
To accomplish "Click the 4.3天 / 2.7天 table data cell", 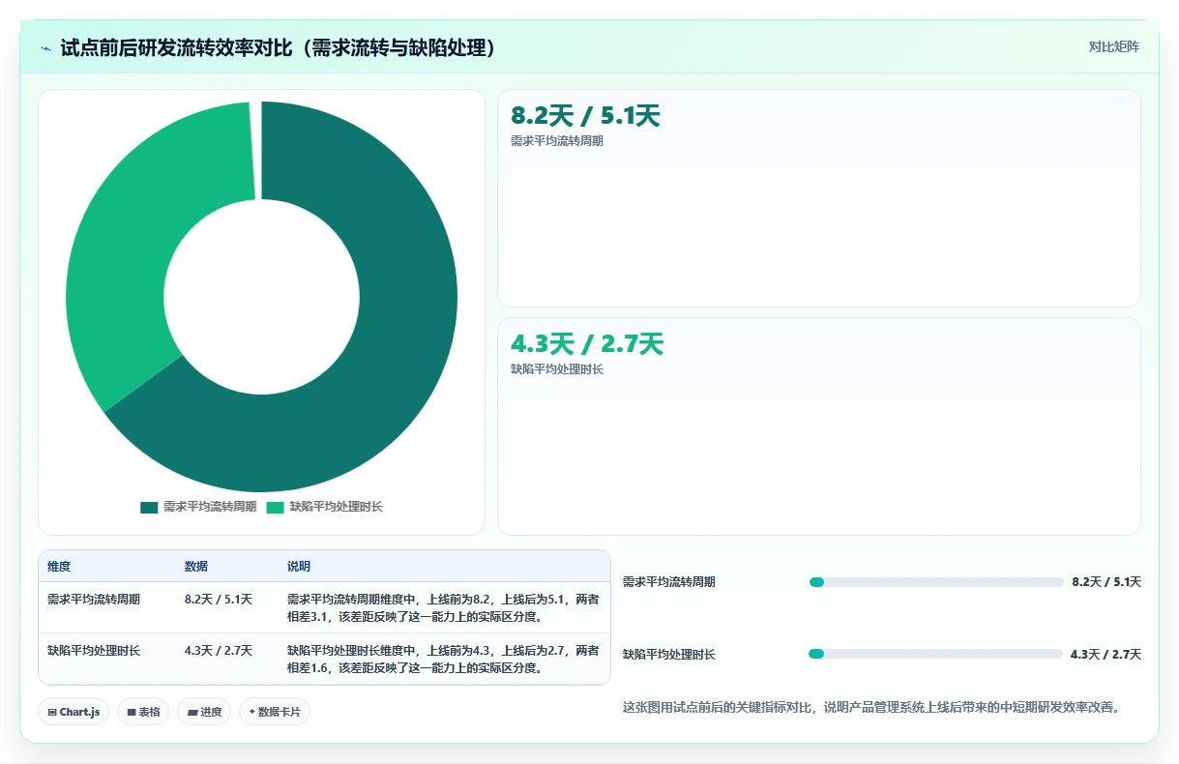I will click(x=219, y=651).
